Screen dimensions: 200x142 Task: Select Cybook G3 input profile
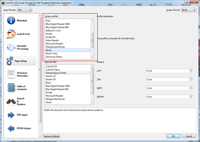68,66
